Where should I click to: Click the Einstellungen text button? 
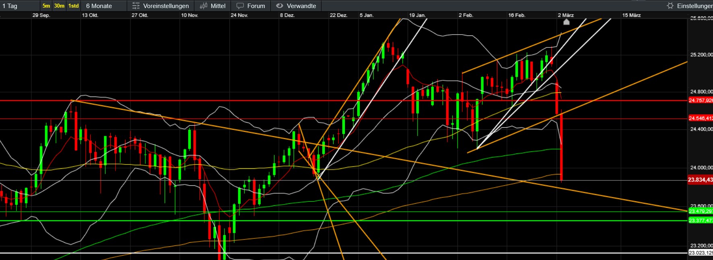coord(694,6)
